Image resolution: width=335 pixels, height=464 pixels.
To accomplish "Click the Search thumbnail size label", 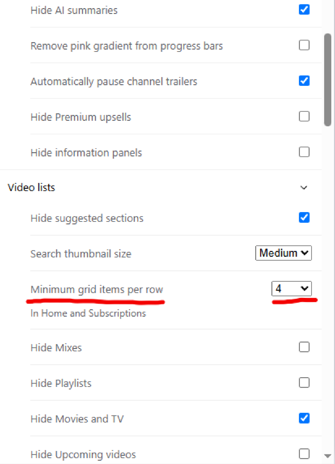I will click(x=81, y=254).
